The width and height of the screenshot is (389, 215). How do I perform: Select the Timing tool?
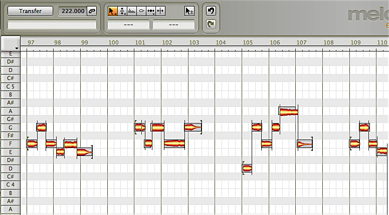pos(151,11)
